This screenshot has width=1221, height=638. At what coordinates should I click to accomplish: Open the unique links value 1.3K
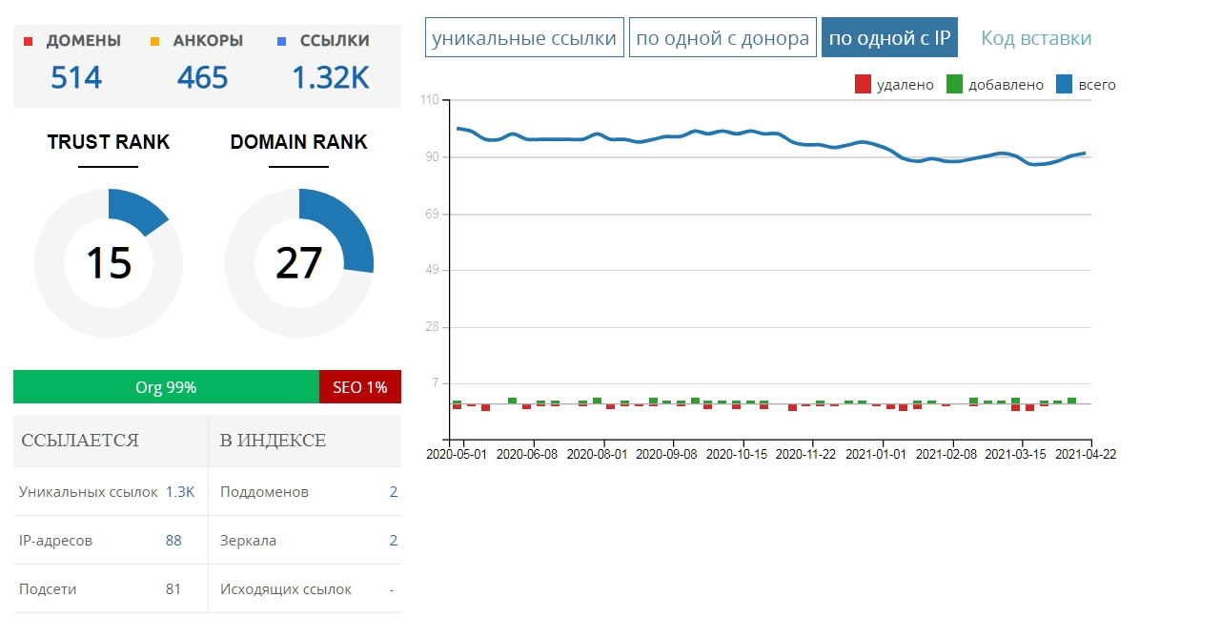click(x=180, y=492)
